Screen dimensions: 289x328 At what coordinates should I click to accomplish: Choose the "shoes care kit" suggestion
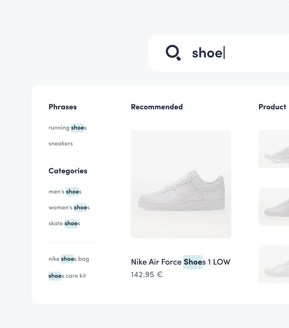pyautogui.click(x=67, y=276)
